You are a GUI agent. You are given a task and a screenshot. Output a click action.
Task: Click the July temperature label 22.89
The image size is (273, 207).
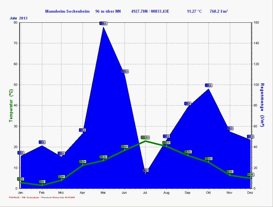[145, 137]
